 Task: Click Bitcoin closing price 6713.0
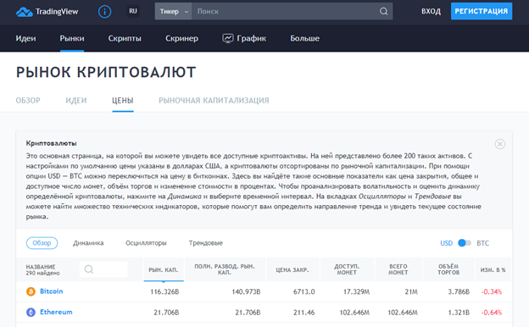tap(304, 292)
